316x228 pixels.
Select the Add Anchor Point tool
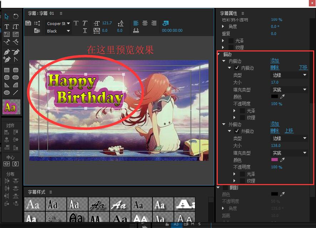pyautogui.click(x=7, y=59)
